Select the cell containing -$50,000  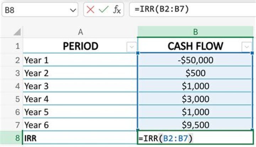[195, 60]
